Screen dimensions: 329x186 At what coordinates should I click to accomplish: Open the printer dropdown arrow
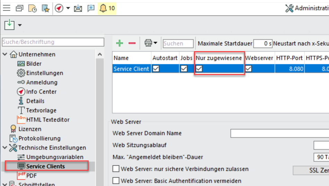[x=155, y=43]
